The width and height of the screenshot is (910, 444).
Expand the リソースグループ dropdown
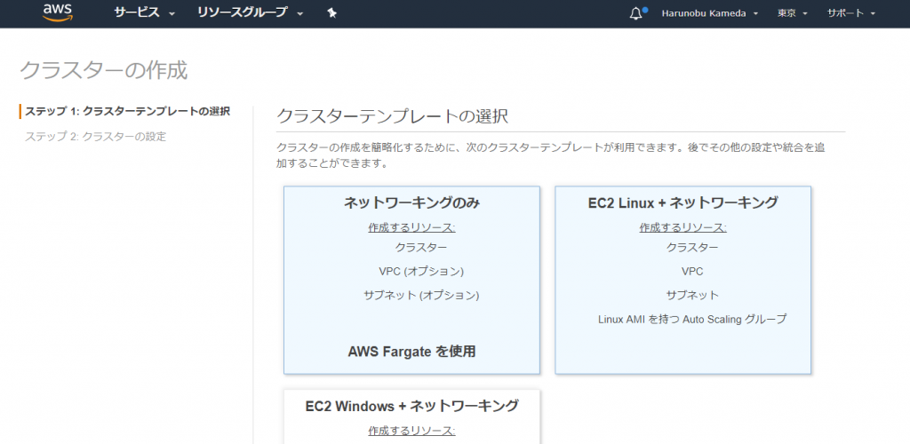250,12
